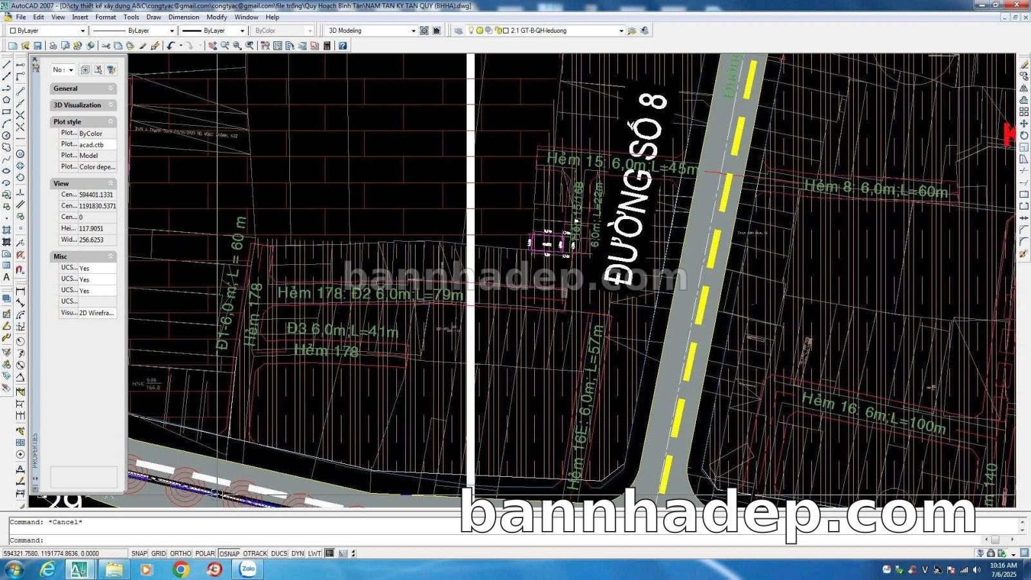The image size is (1031, 580).
Task: Expand the General properties section
Action: click(x=83, y=88)
